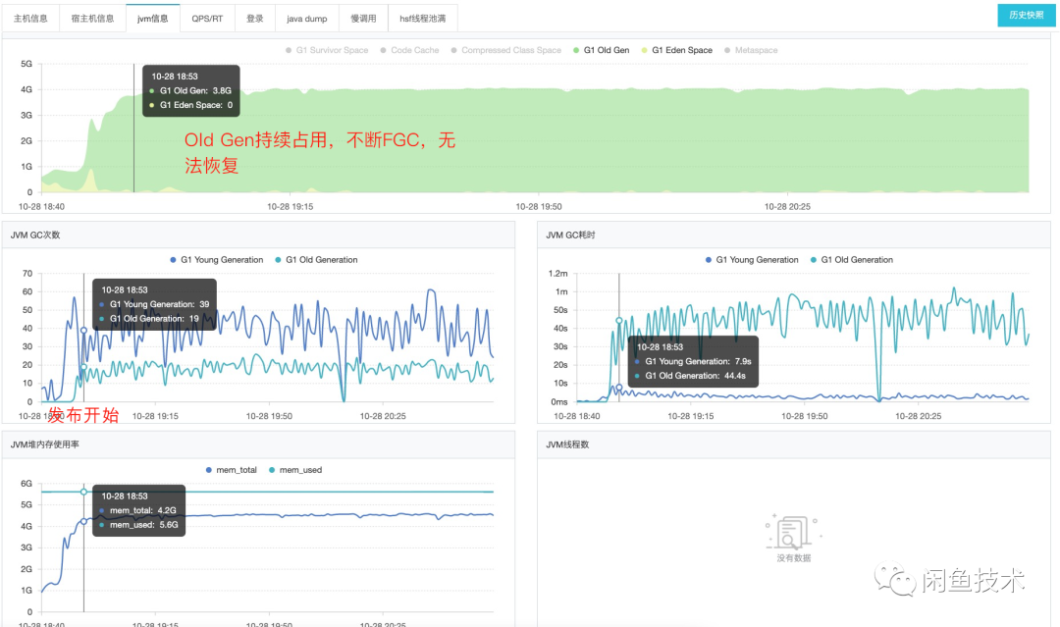Toggle mem_used legend series
Screen dimensions: 1060x627
click(x=294, y=470)
